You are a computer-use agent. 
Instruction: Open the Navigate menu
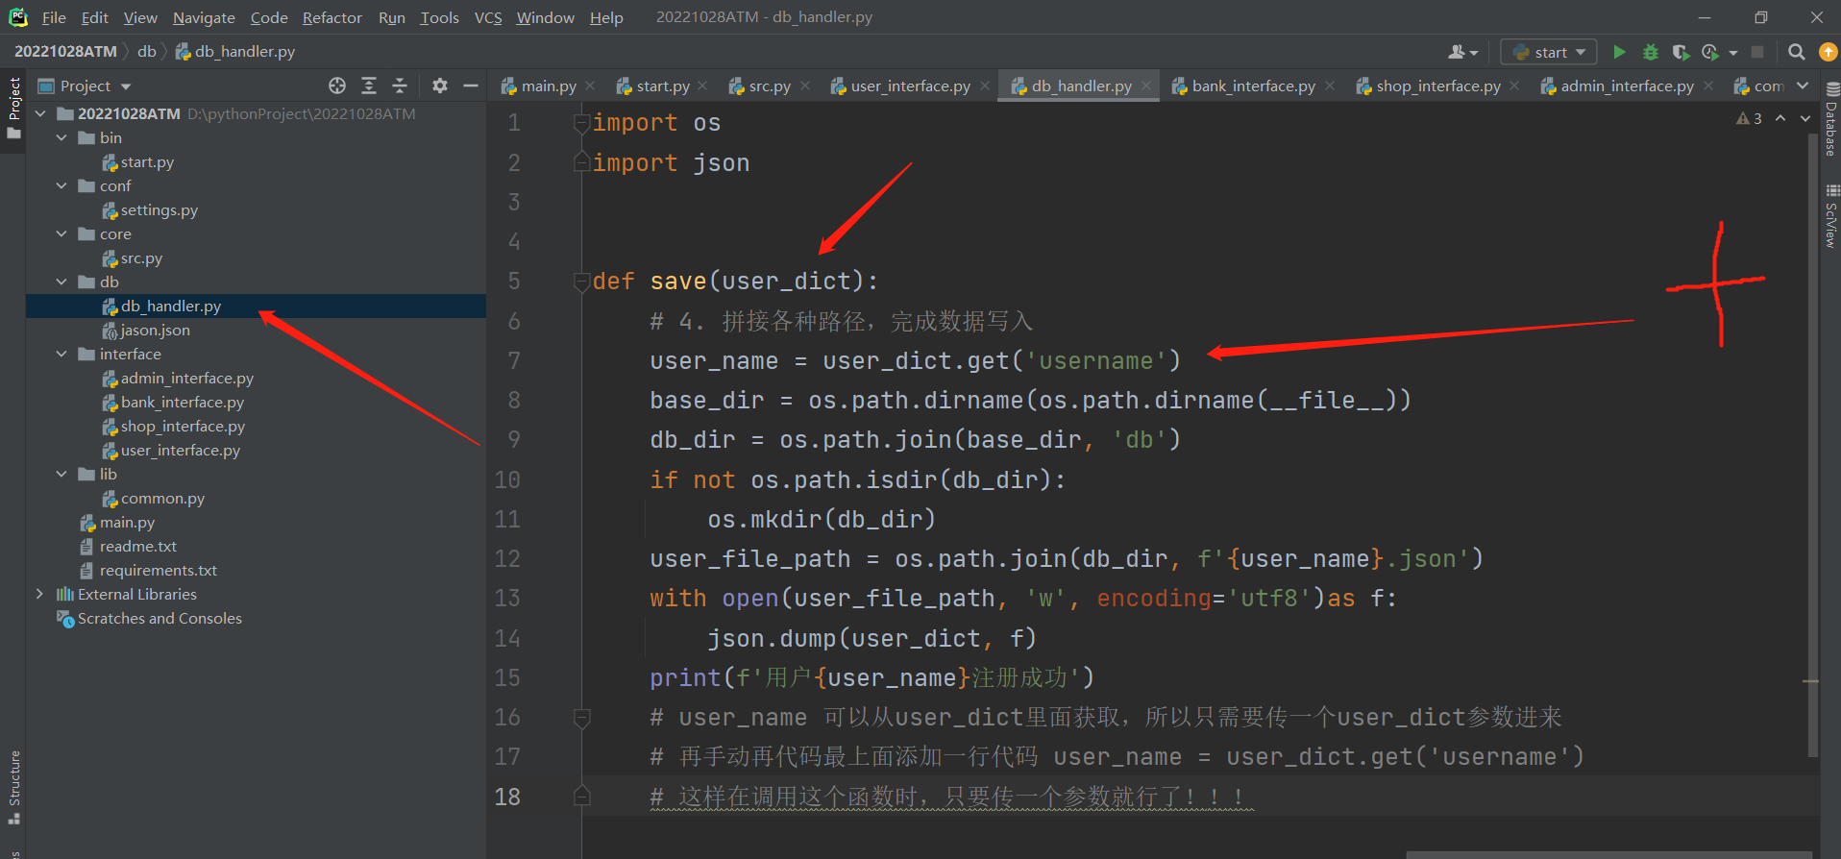coord(204,17)
